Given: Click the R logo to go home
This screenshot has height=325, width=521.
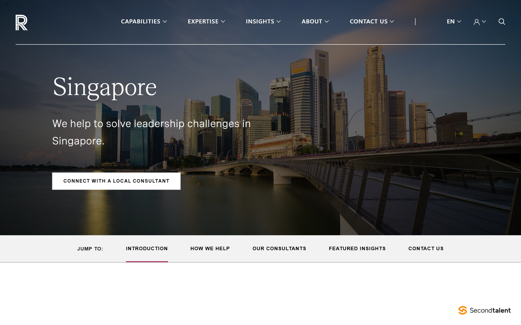Looking at the screenshot, I should click(21, 23).
